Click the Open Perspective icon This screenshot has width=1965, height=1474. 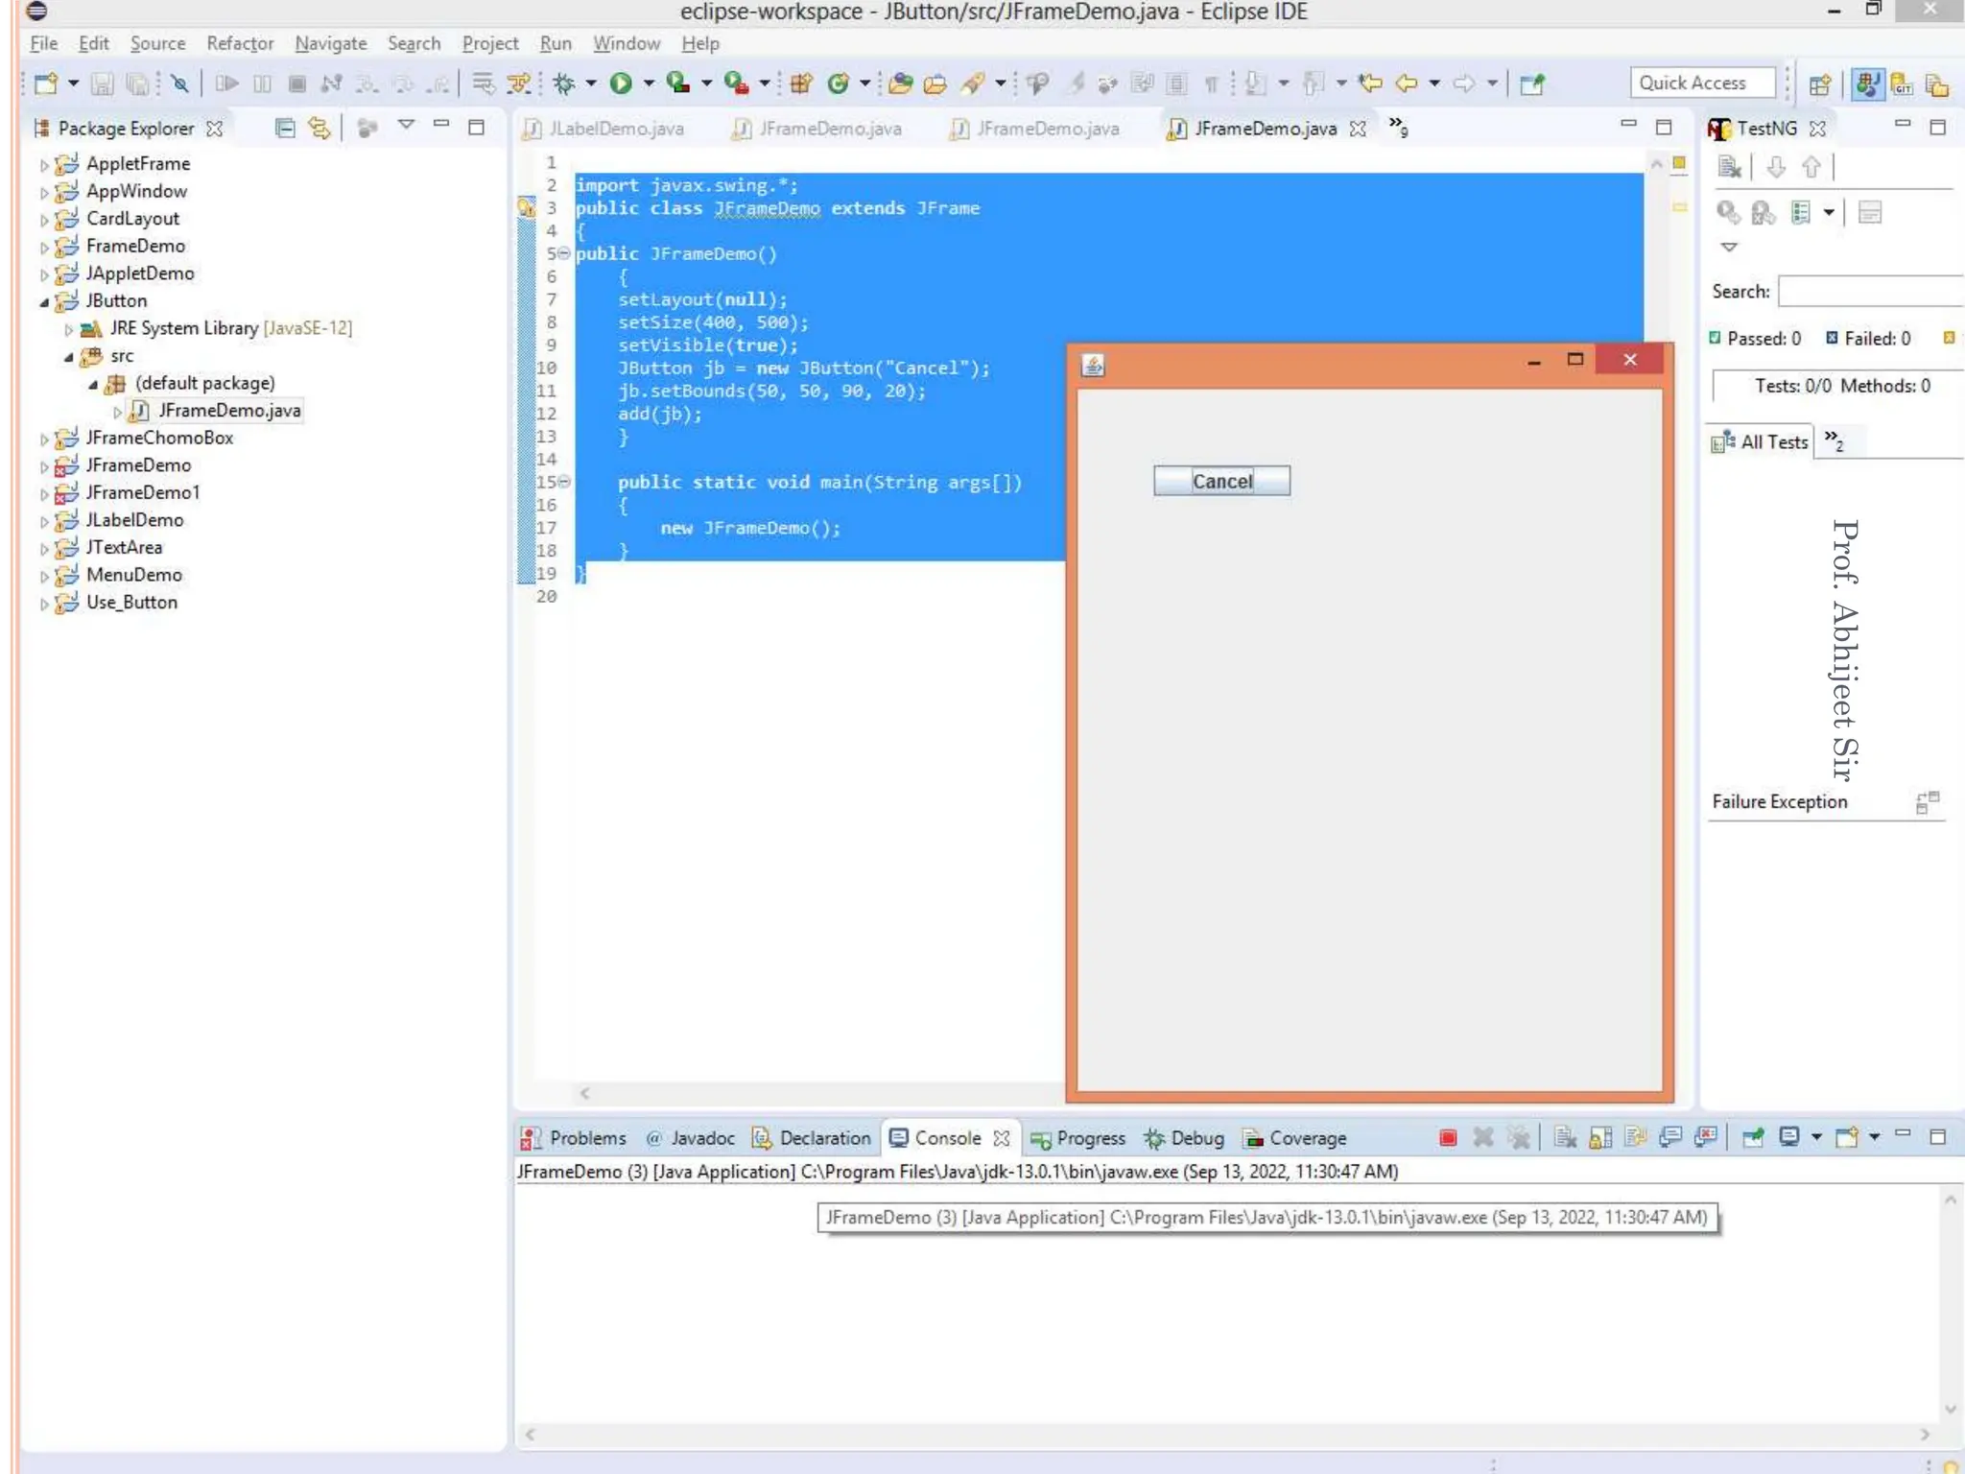pyautogui.click(x=1820, y=84)
